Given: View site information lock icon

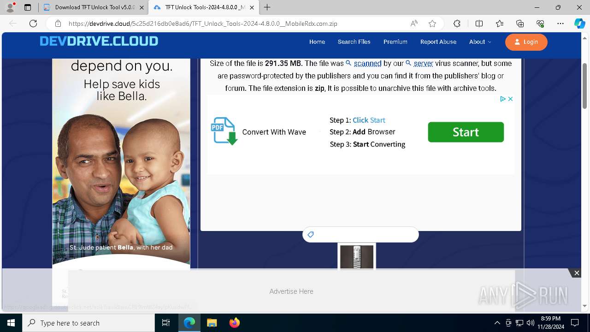Looking at the screenshot, I should click(x=58, y=24).
